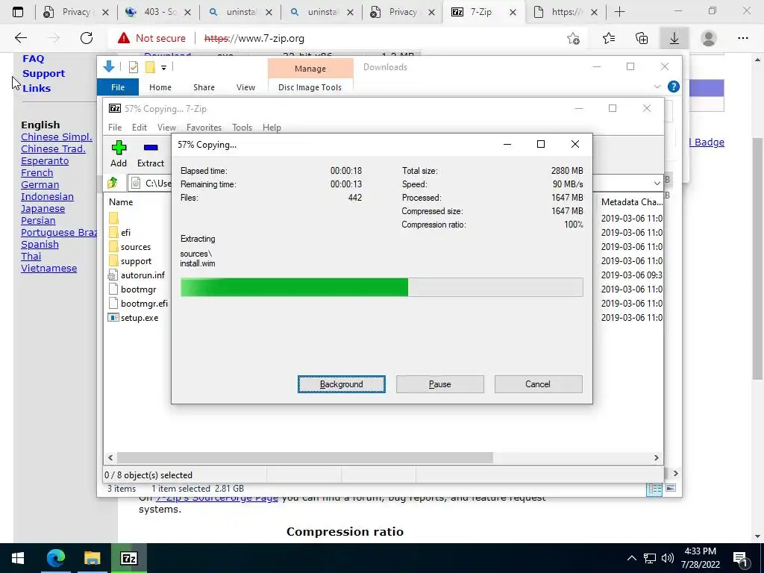Open the FAQ link on 7-zip.org
Screen dimensions: 764x573
pyautogui.click(x=33, y=58)
